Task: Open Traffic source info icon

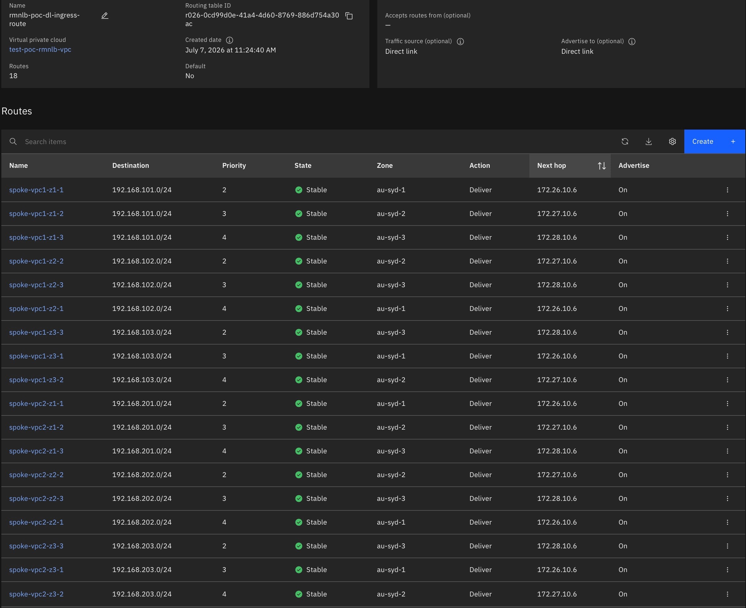Action: click(460, 42)
